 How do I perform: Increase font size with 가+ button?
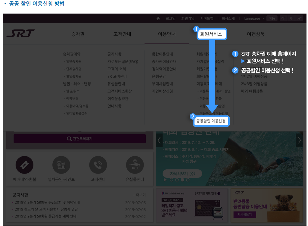[283, 18]
